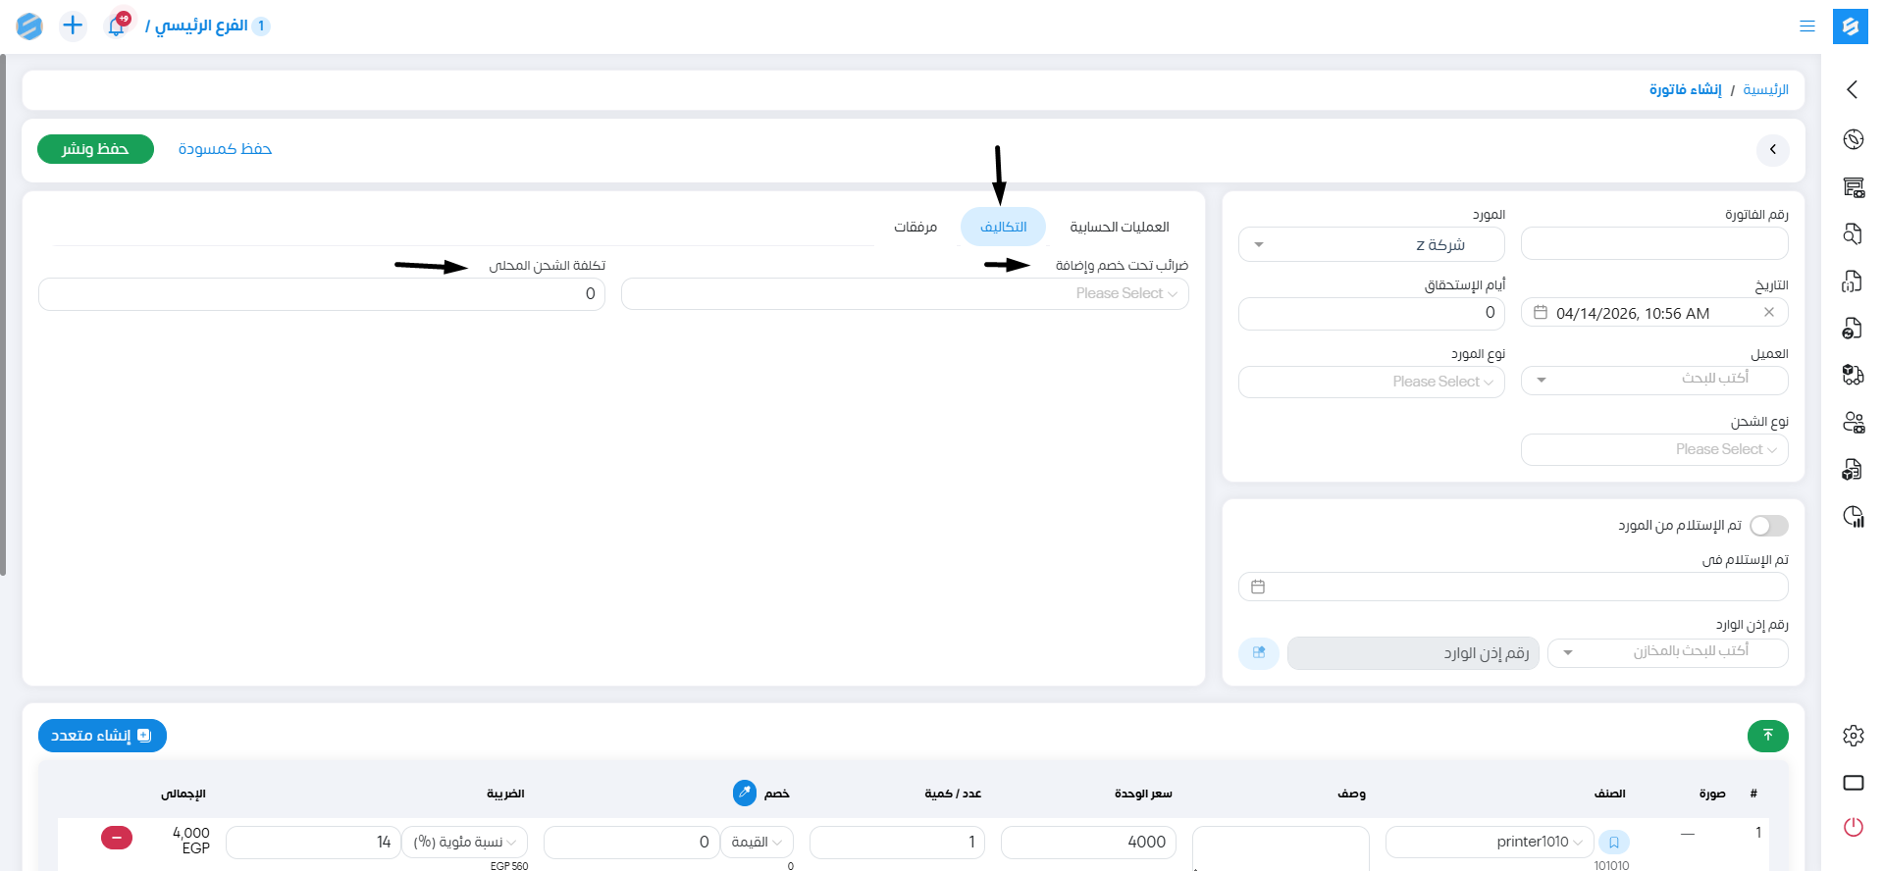The height and width of the screenshot is (871, 1883).
Task: Click حفظ كمسودة save as draft link
Action: 225,149
